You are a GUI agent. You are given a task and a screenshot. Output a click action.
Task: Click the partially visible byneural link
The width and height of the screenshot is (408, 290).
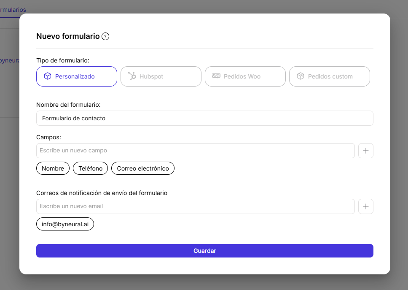pyautogui.click(x=9, y=60)
